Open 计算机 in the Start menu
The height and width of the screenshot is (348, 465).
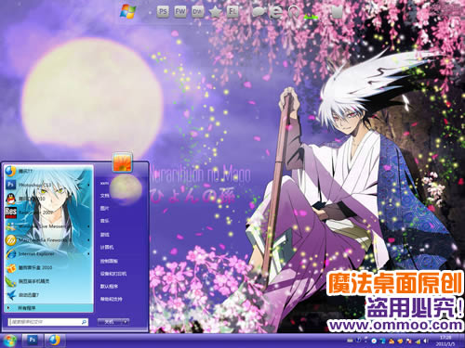pos(107,248)
